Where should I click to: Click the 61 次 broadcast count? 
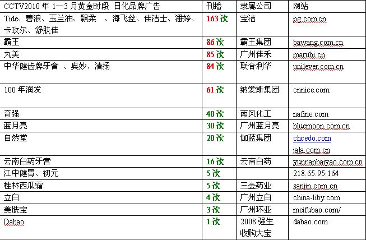pos(215,90)
